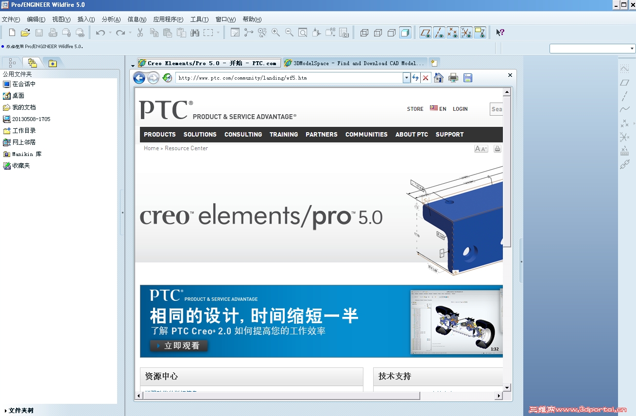Toggle datum points display

[453, 33]
